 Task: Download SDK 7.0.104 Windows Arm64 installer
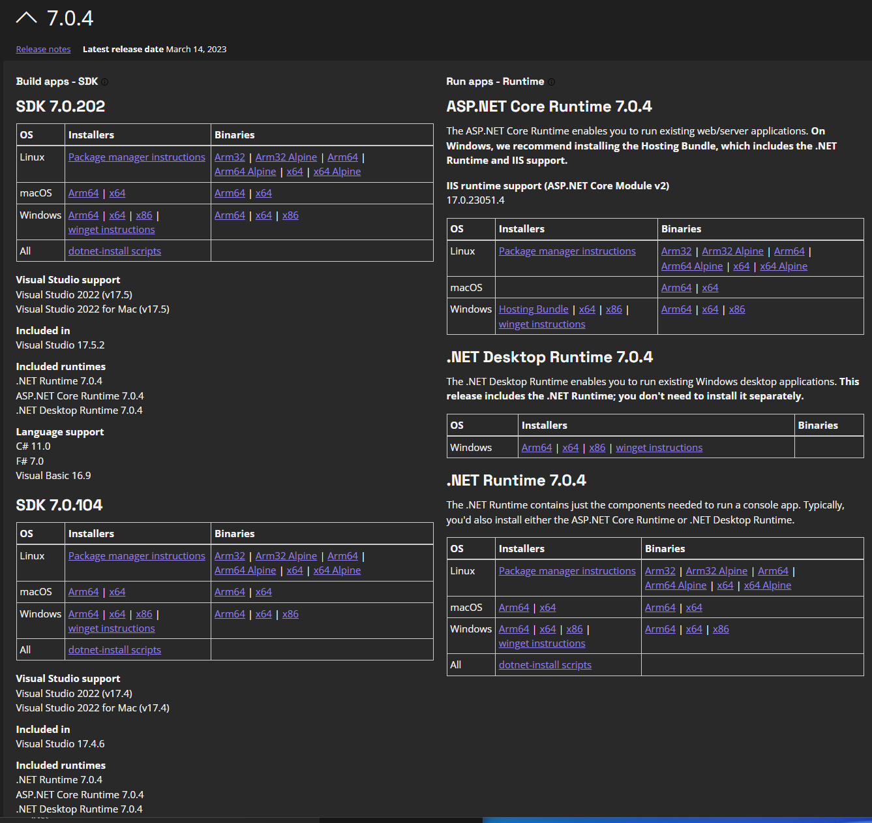83,614
